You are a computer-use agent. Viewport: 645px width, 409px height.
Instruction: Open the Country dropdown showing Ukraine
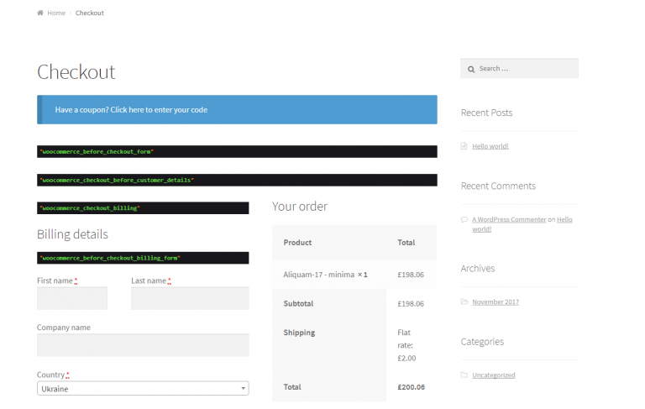(143, 389)
